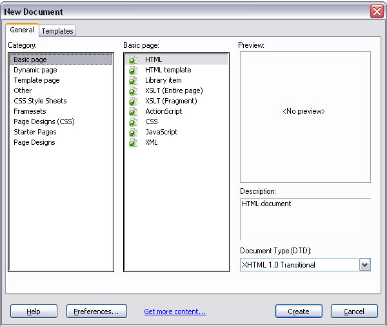Open the Document Type (DTD) dropdown arrow

[x=364, y=265]
